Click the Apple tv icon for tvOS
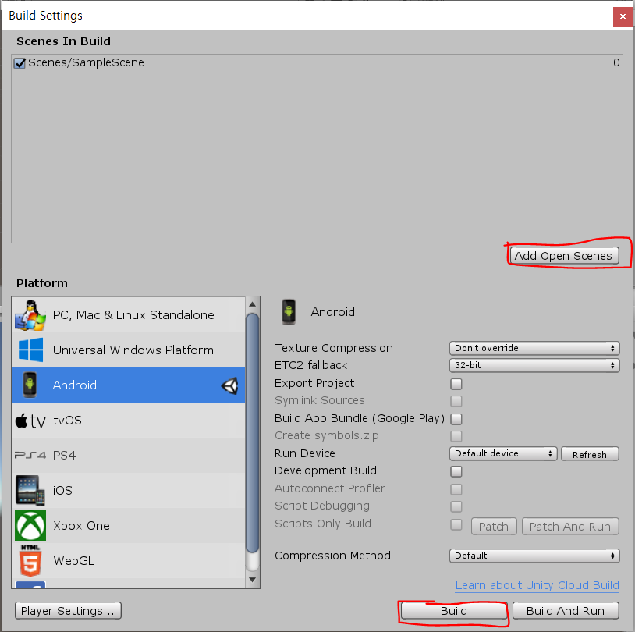Image resolution: width=635 pixels, height=632 pixels. point(30,421)
